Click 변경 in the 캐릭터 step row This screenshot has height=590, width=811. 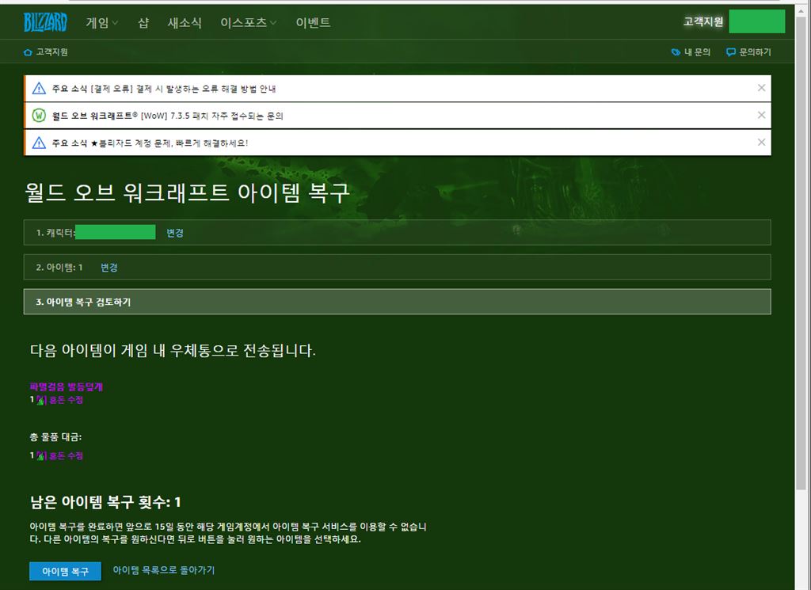click(x=175, y=233)
